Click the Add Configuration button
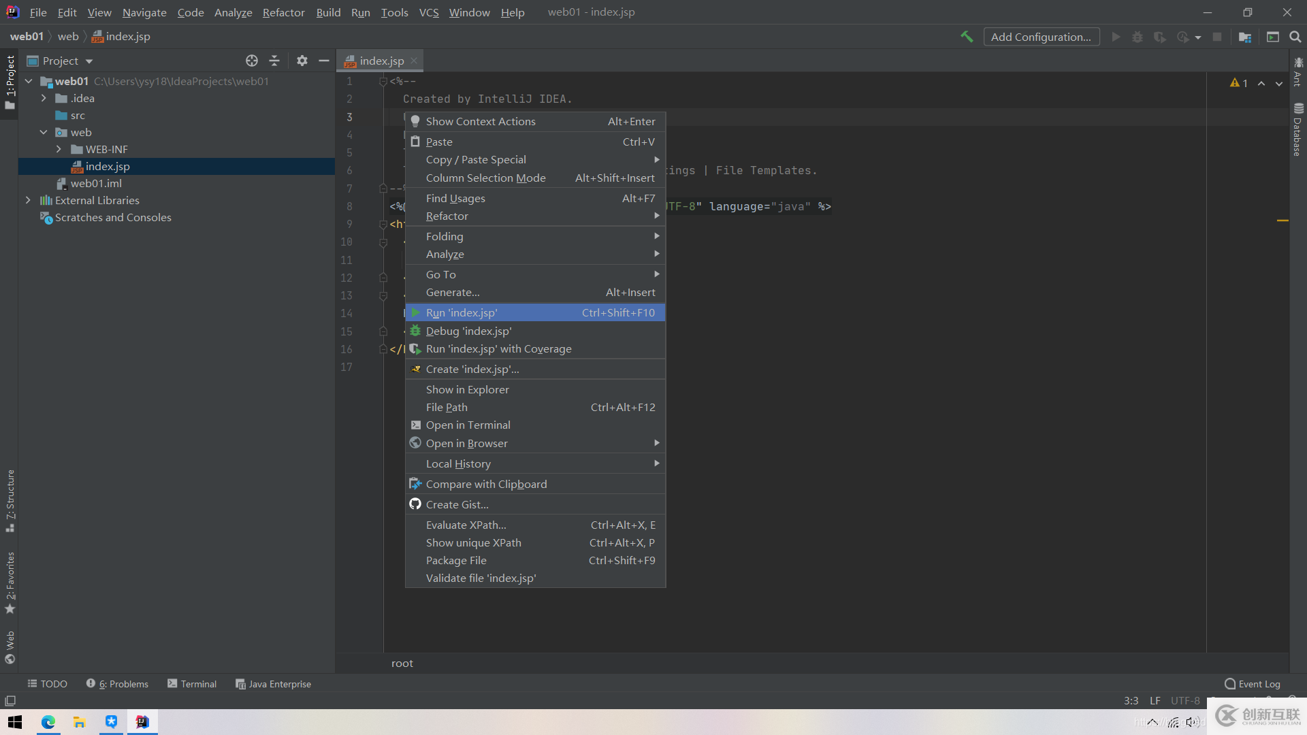Screen dimensions: 1307x735 coord(1042,37)
